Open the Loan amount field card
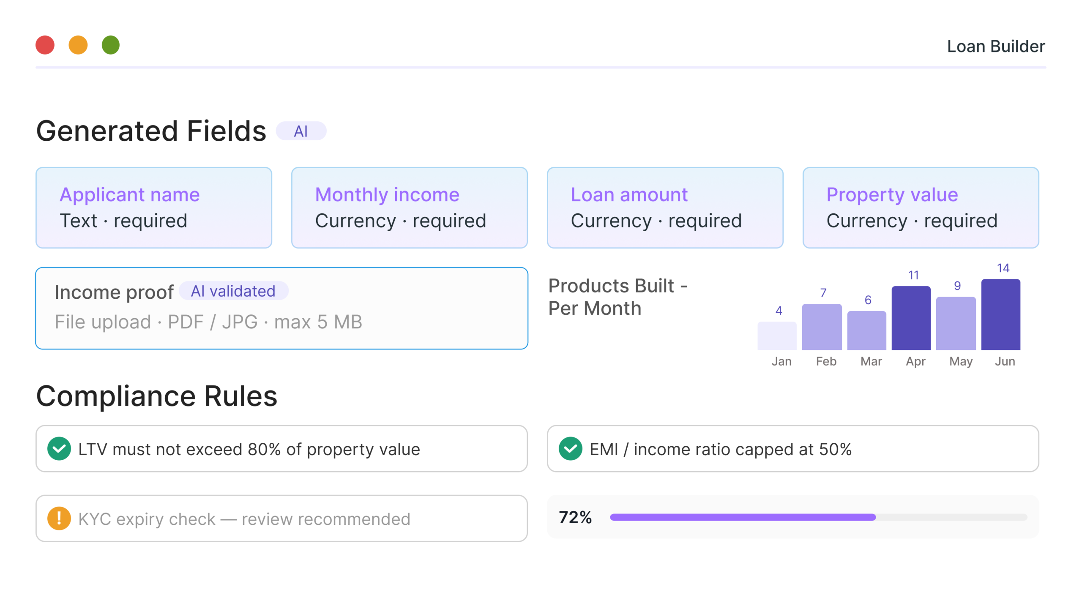The width and height of the screenshot is (1082, 606). pyautogui.click(x=665, y=207)
